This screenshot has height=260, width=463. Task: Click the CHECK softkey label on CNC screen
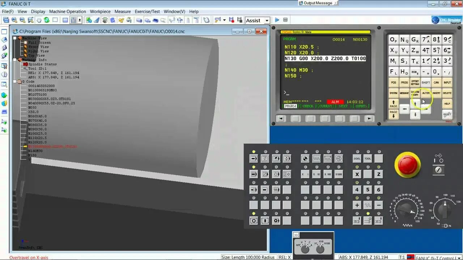(308, 106)
